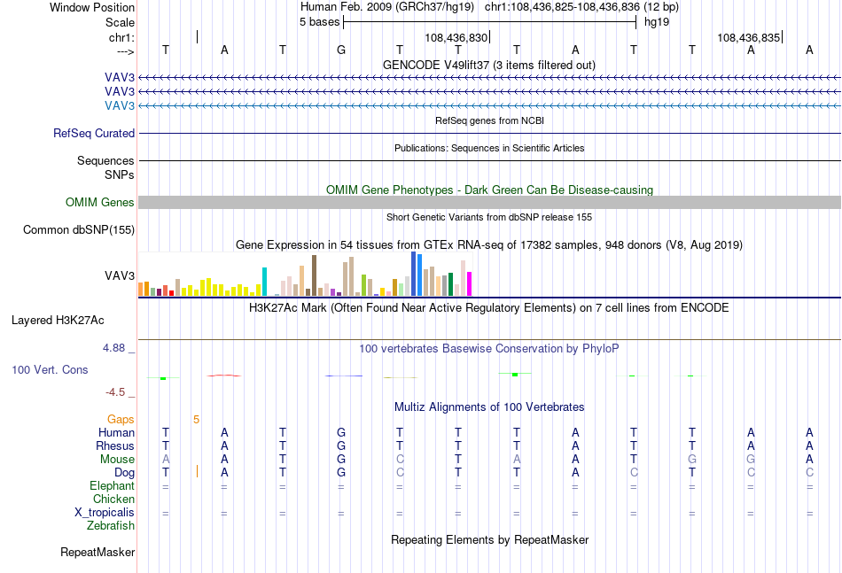This screenshot has height=573, width=842.
Task: Click the magenta bar in GTEx expression chart
Action: [x=470, y=283]
